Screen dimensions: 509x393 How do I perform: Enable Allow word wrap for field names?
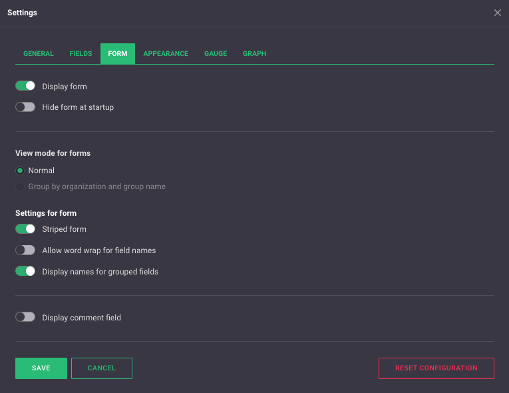click(25, 250)
